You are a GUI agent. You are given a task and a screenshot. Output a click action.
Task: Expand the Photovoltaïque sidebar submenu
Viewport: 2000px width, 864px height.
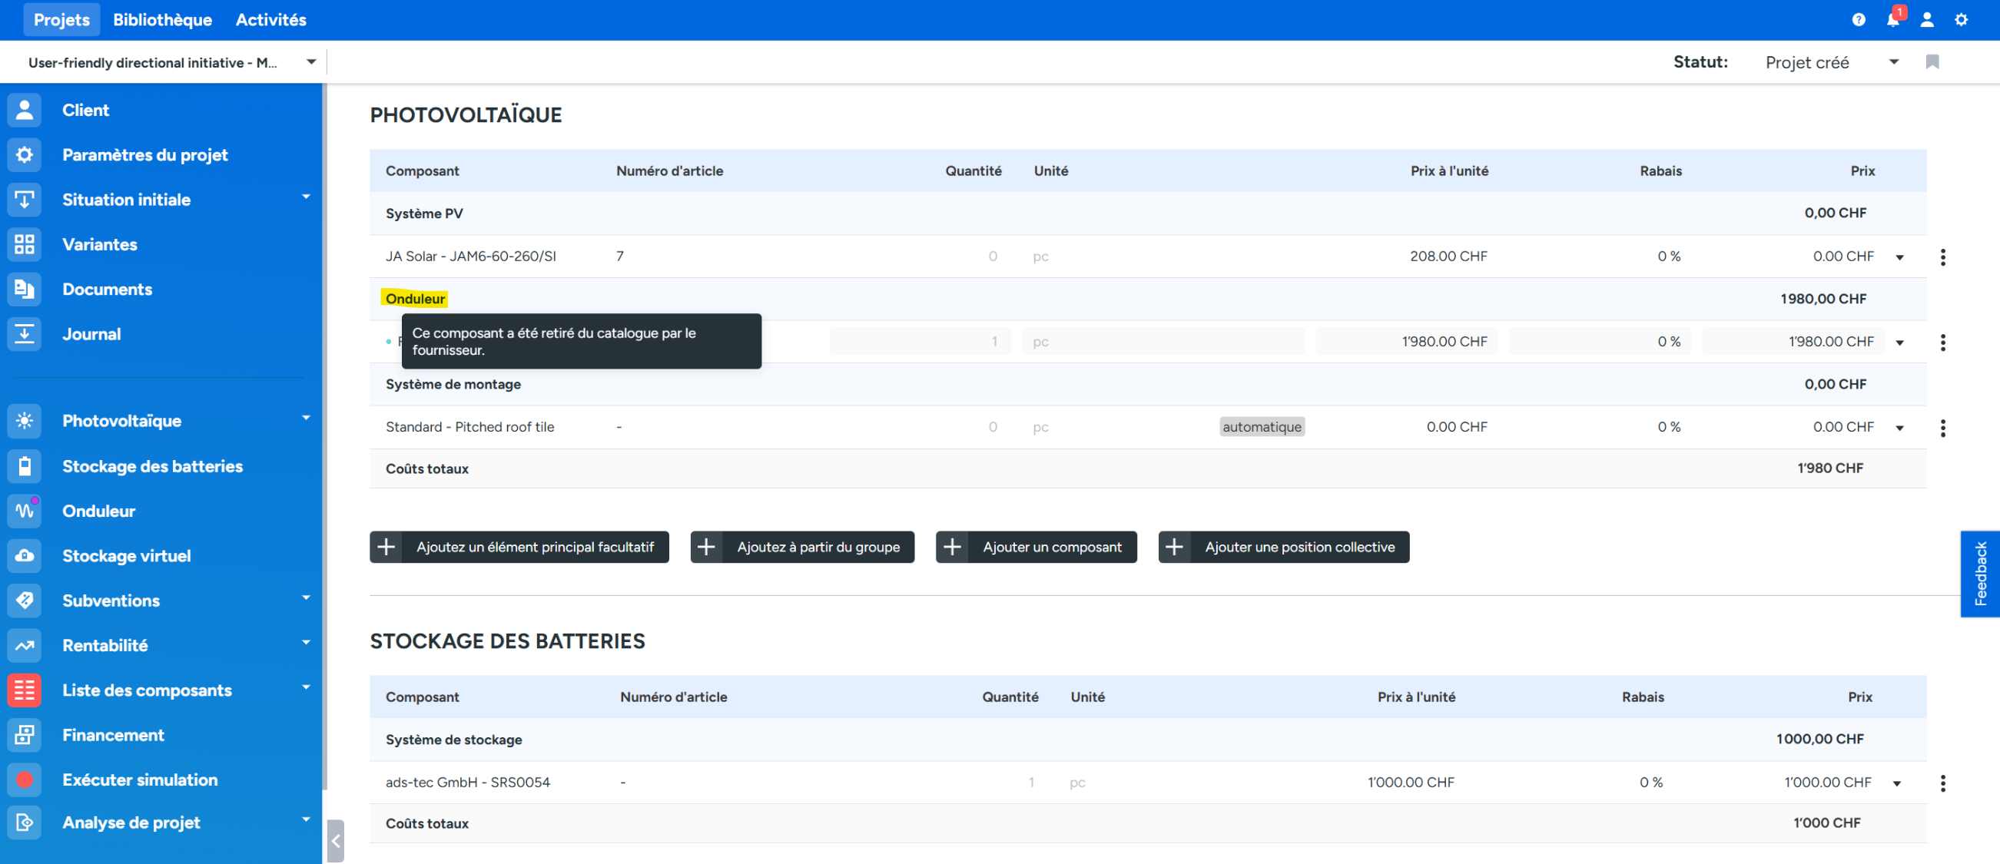[306, 419]
